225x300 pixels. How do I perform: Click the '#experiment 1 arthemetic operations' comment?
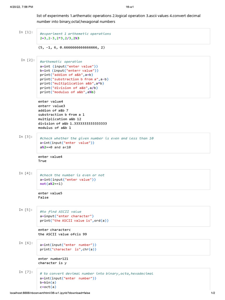point(75,34)
